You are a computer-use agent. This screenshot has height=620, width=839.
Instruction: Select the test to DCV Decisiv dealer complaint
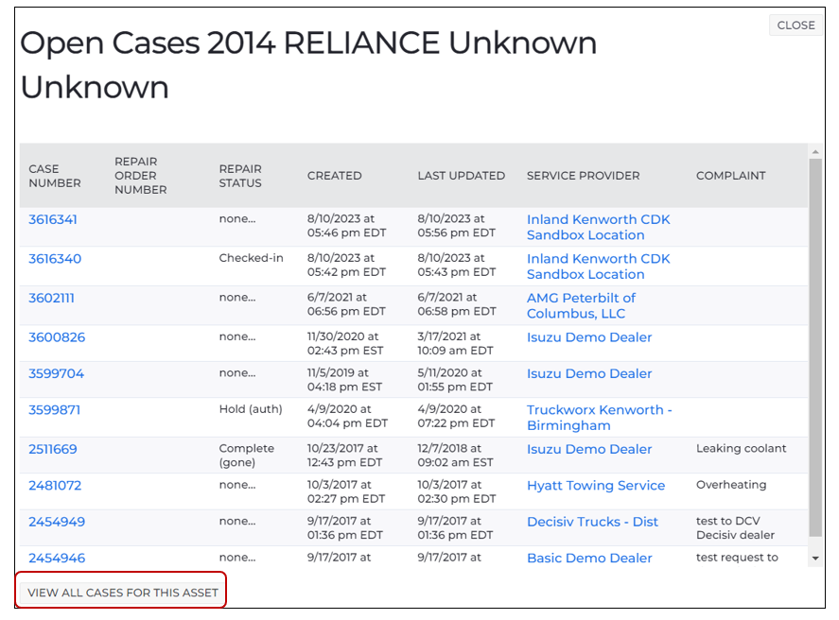pyautogui.click(x=735, y=528)
